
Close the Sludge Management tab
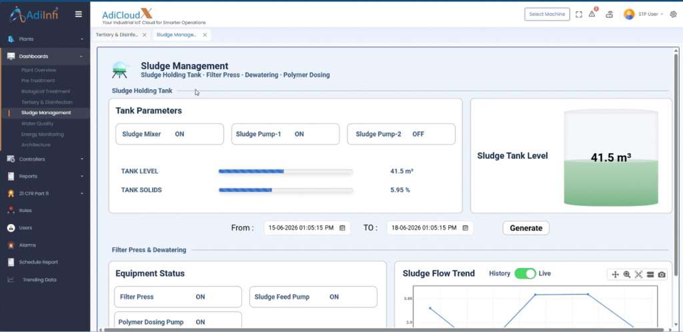205,35
